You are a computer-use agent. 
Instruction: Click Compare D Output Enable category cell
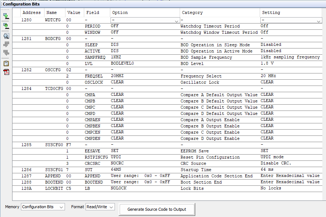tap(210, 138)
